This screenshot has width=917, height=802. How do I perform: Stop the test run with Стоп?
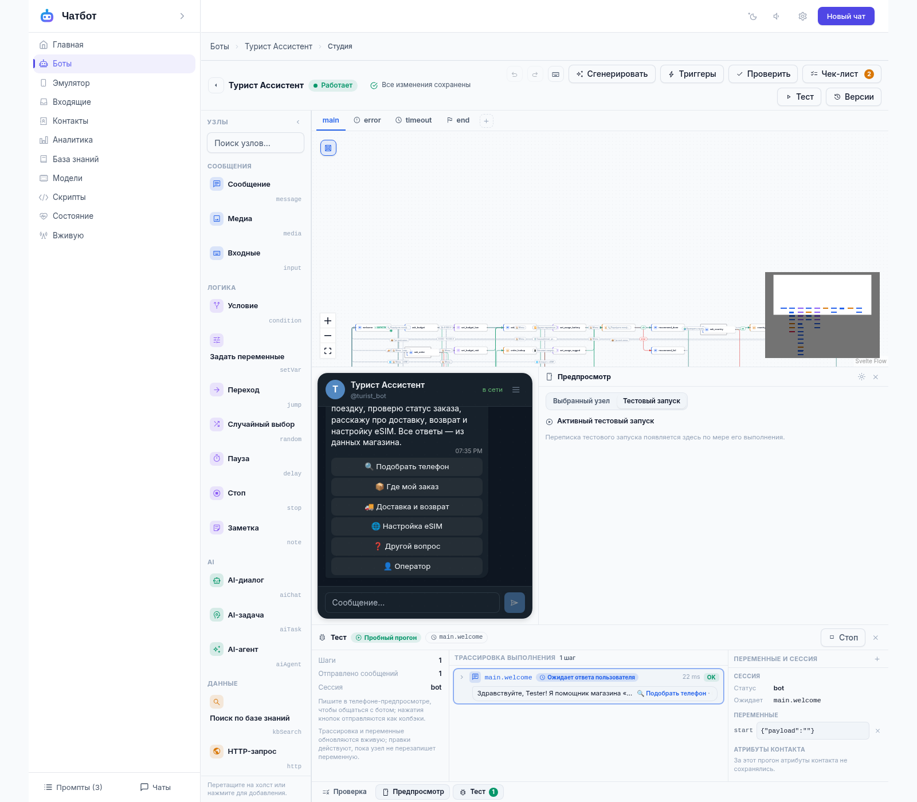[844, 638]
